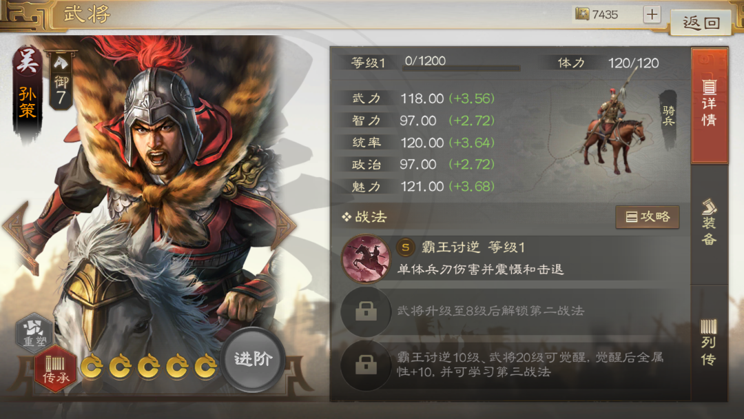
Task: Click the 御 7 cost badge
Action: pos(61,81)
